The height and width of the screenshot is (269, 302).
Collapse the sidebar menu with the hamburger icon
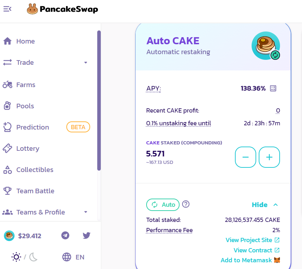point(7,9)
